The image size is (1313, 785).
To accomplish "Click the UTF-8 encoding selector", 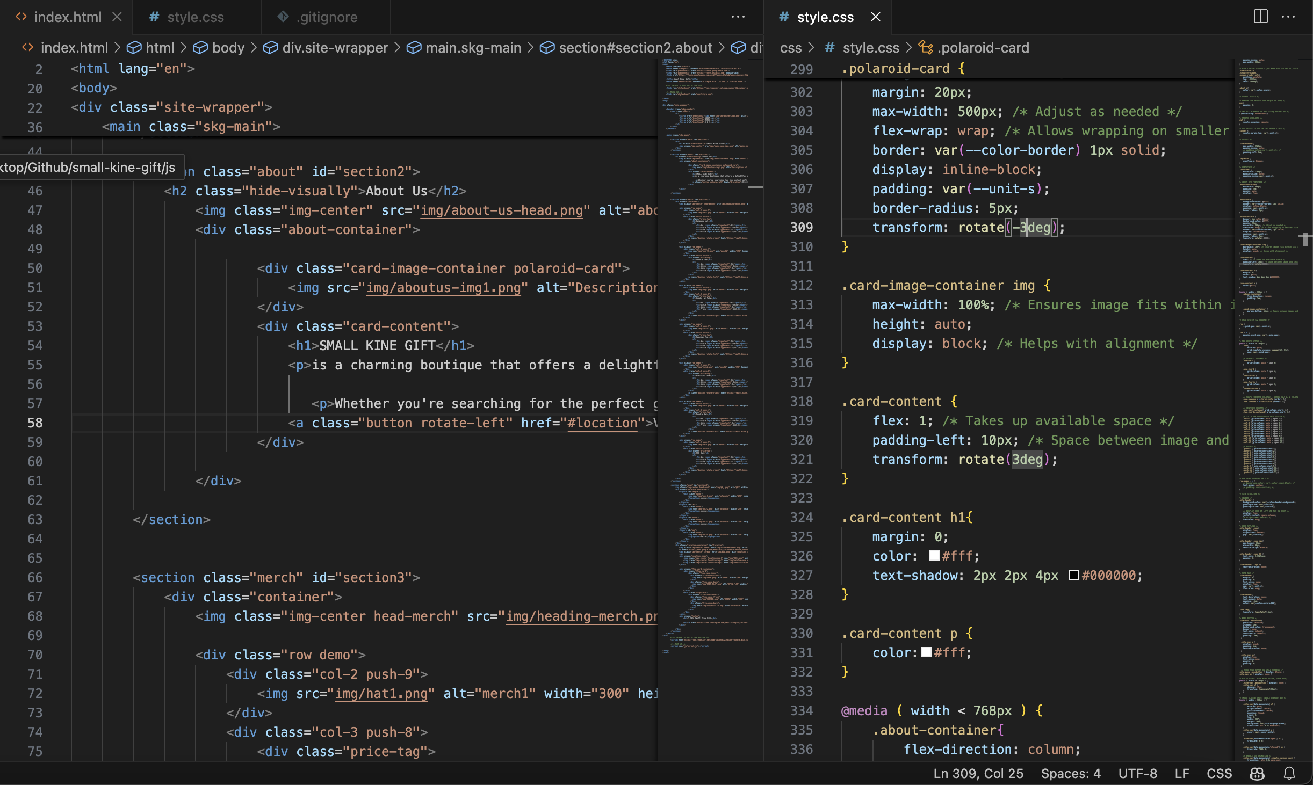I will [1137, 773].
